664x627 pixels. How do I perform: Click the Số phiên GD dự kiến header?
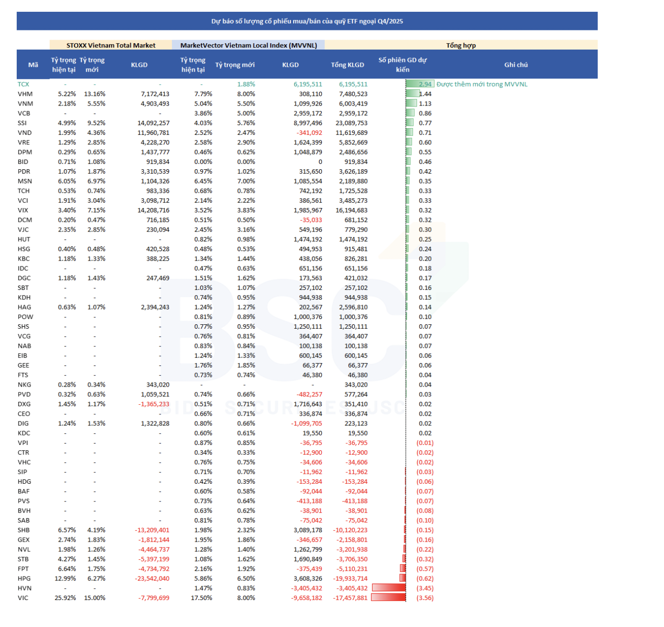click(402, 65)
